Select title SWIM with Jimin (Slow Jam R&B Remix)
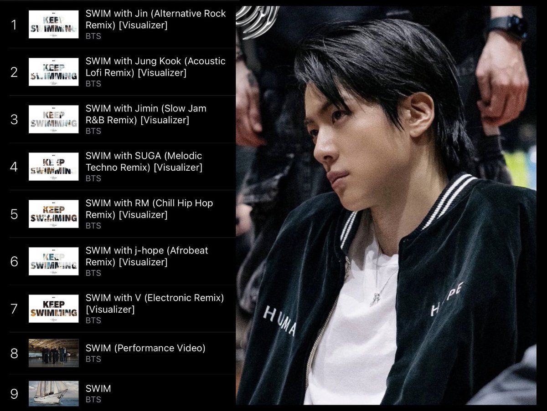The height and width of the screenshot is (411, 547). click(x=146, y=114)
